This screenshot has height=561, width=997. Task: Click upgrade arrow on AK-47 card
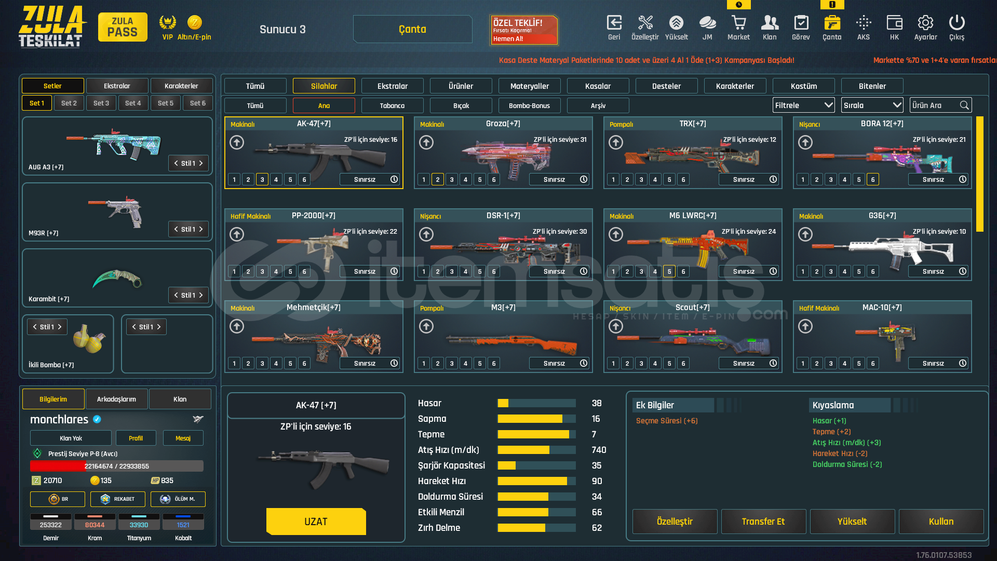pyautogui.click(x=237, y=142)
